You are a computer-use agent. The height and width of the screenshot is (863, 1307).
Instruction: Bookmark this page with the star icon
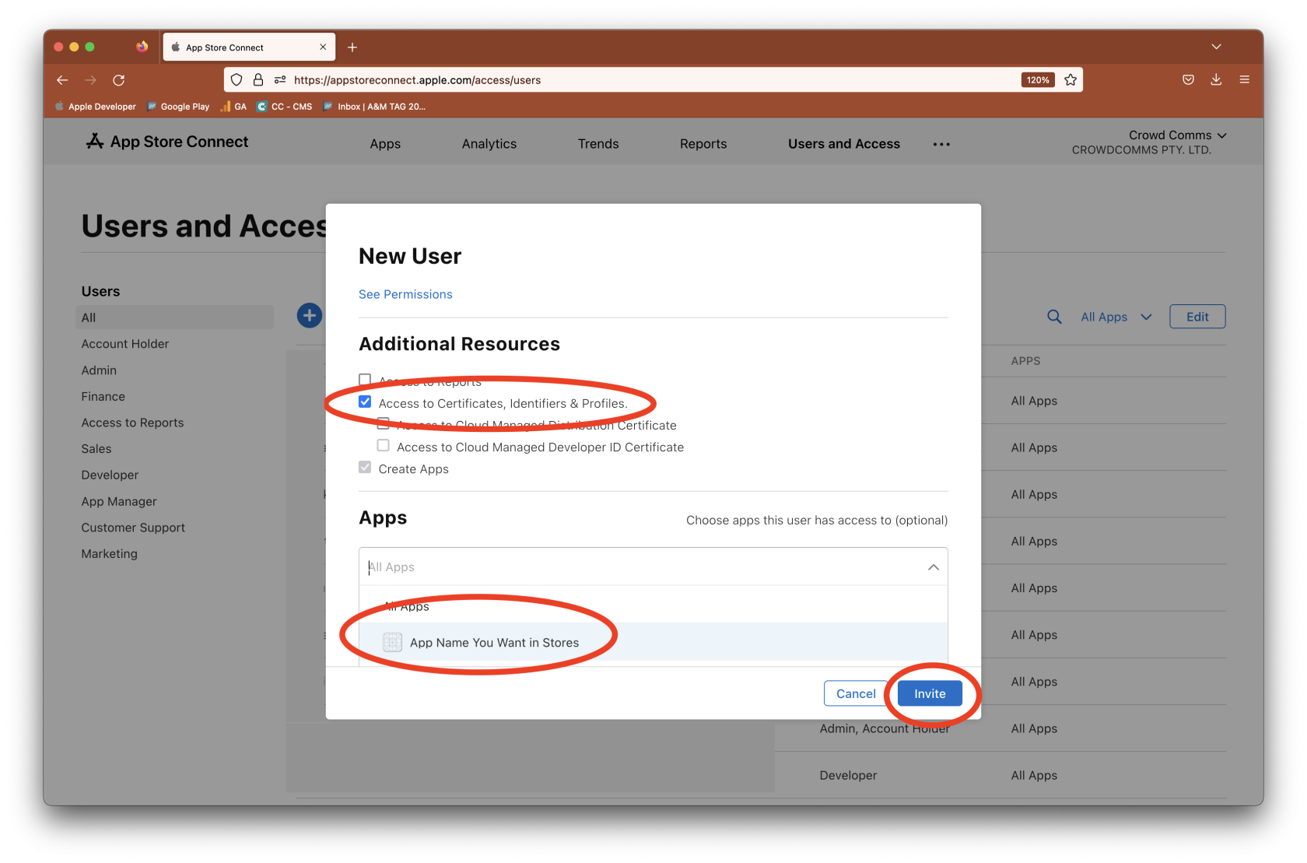[1070, 80]
